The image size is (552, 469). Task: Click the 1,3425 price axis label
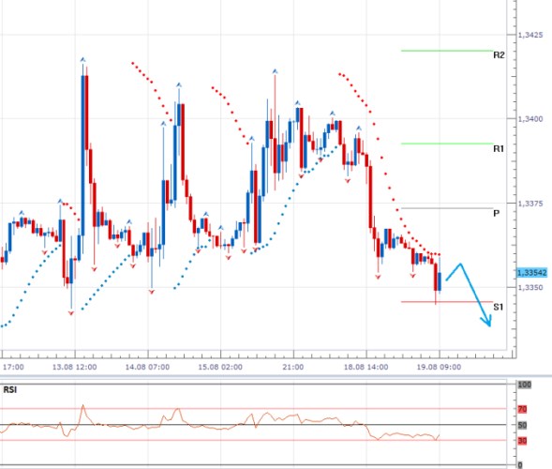coord(530,35)
